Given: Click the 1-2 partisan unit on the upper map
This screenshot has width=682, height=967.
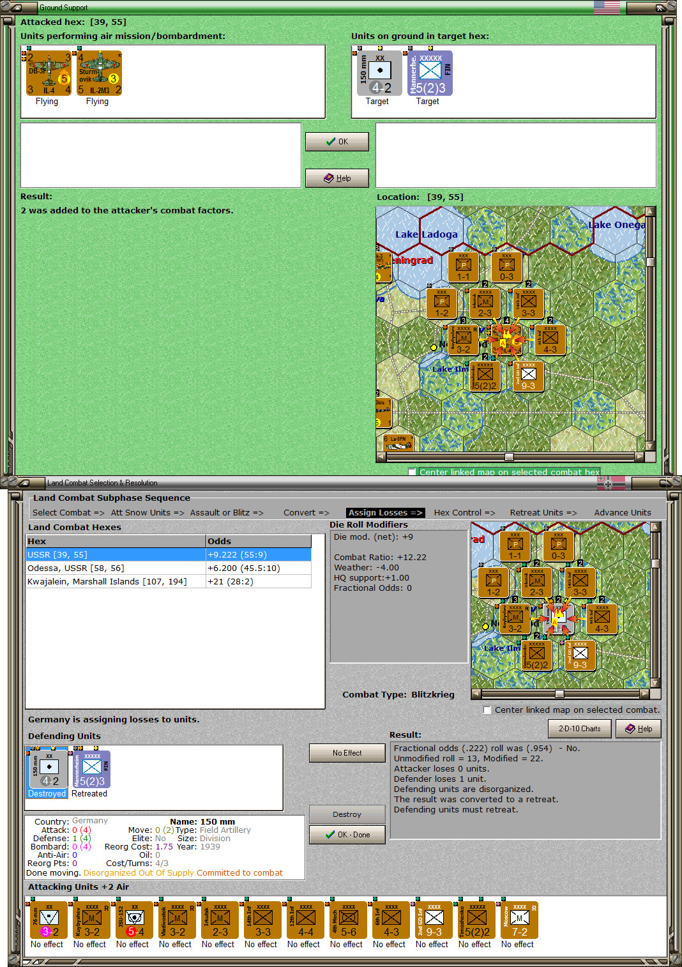Looking at the screenshot, I should tap(442, 303).
